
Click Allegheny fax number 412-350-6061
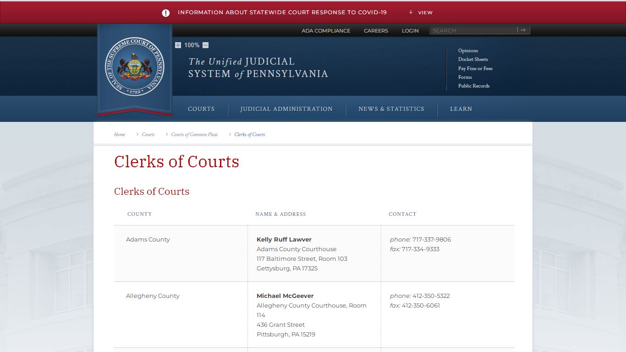(x=421, y=305)
